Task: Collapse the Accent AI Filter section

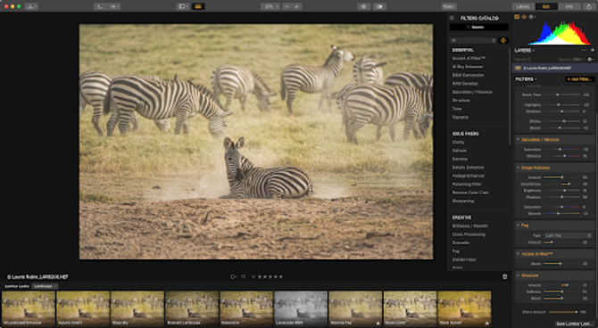Action: 518,254
